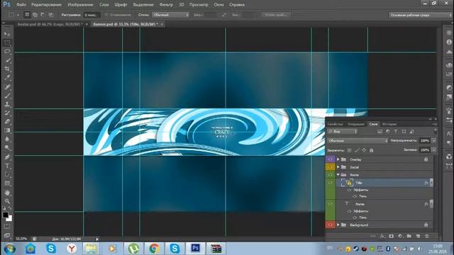
Task: Expand the Social group
Action: [x=338, y=167]
